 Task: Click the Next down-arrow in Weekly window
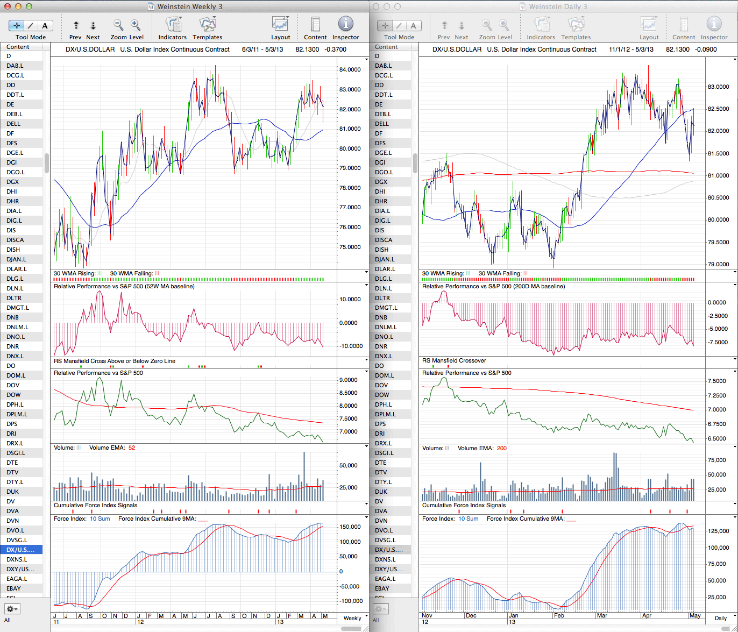[x=93, y=25]
